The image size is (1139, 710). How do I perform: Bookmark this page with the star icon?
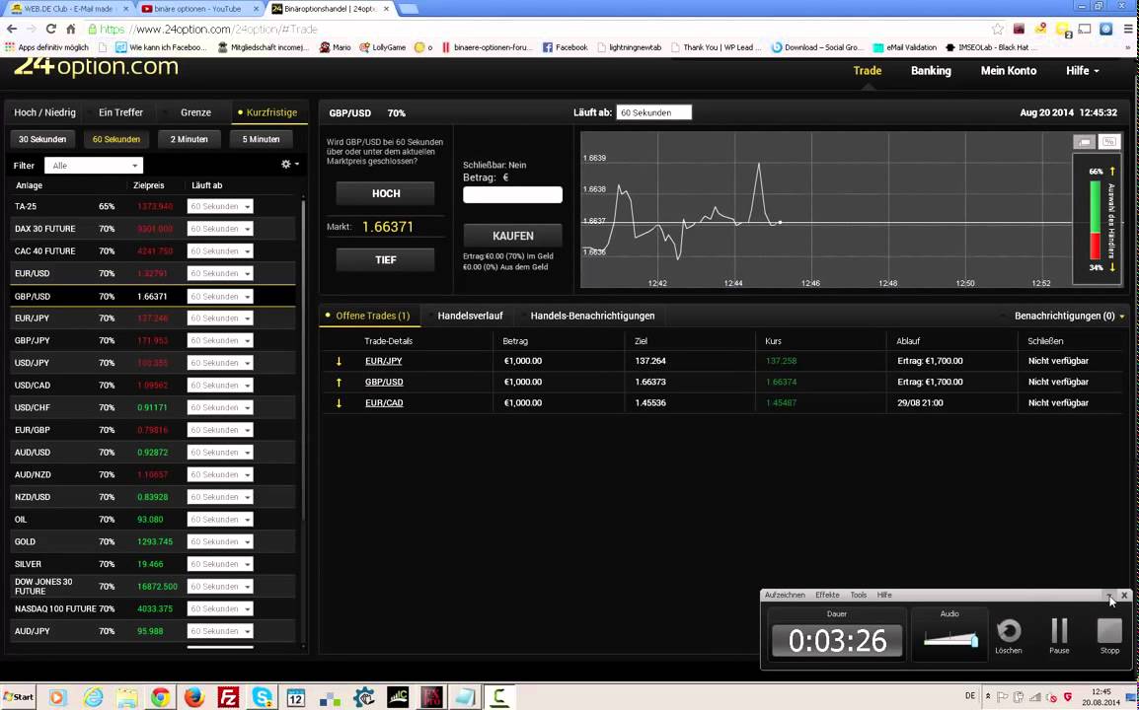coord(998,29)
